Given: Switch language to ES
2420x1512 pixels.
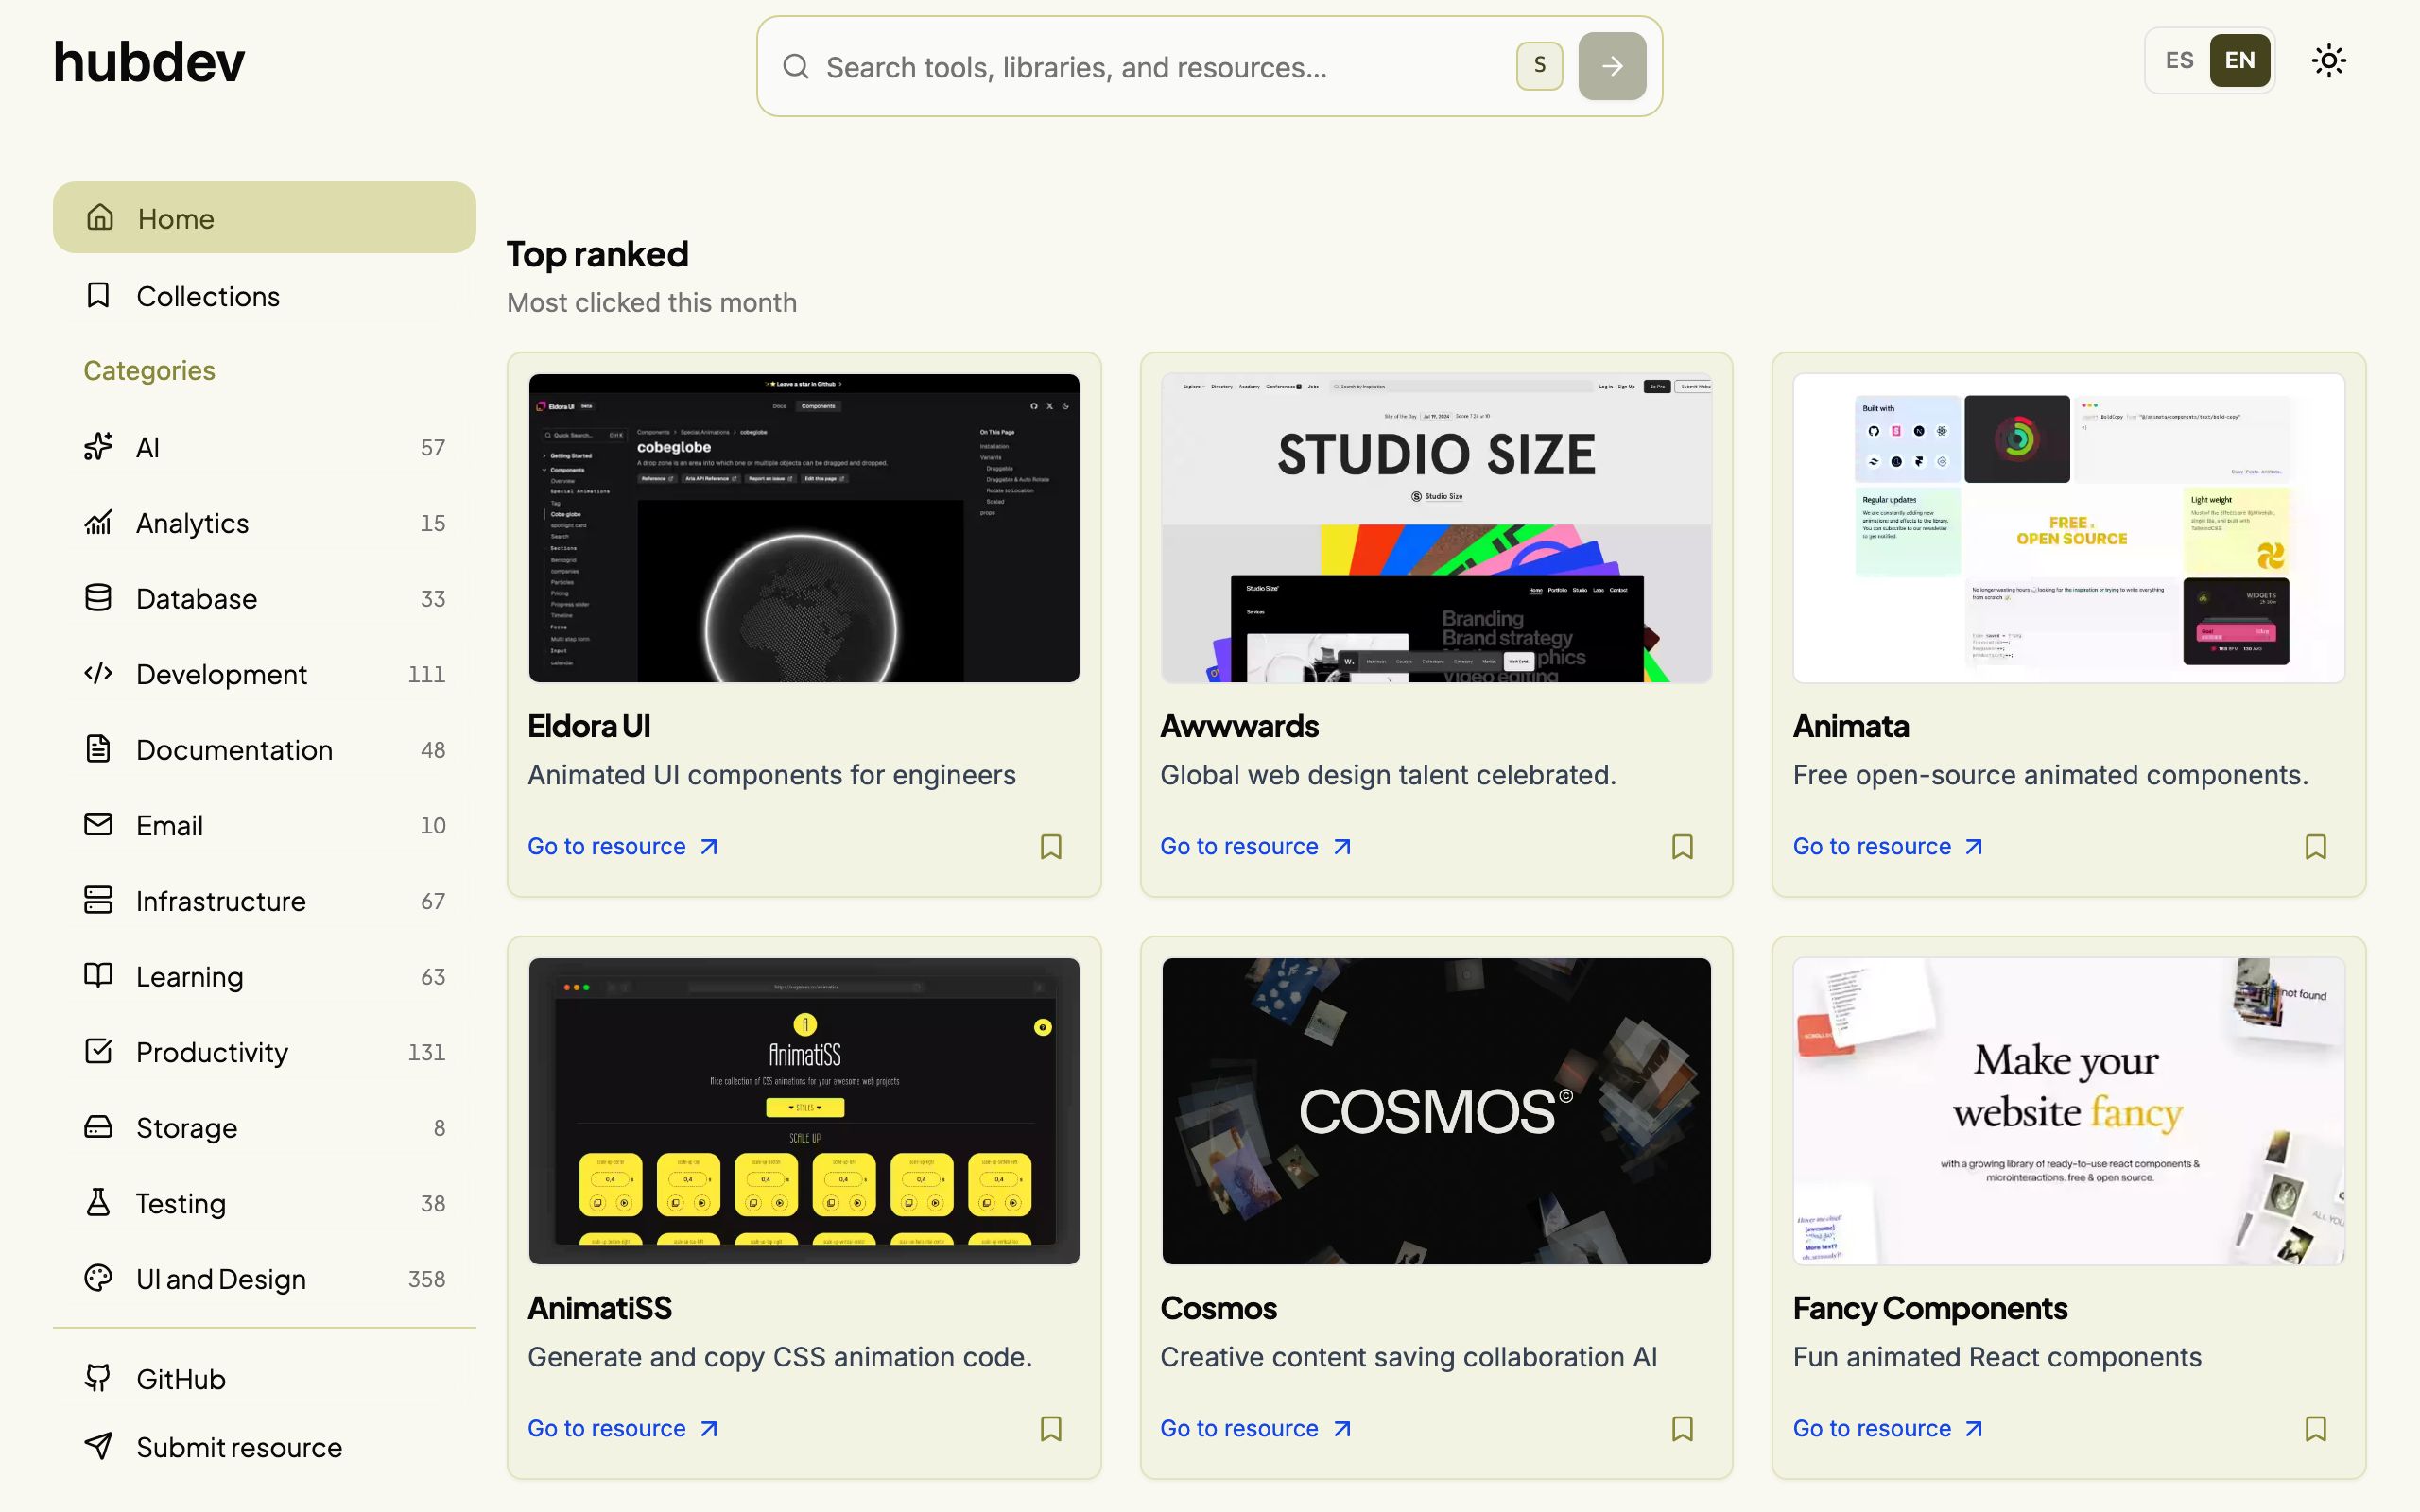Looking at the screenshot, I should pos(2179,60).
